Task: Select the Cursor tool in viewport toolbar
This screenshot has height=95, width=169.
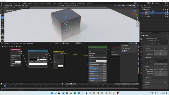Action: coord(2,14)
